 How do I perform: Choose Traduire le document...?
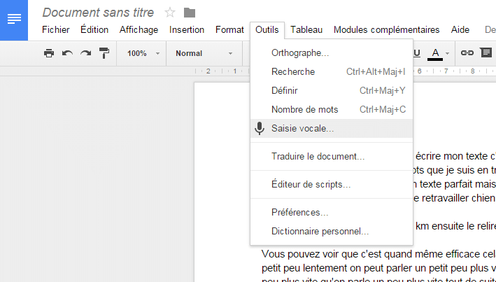(332, 156)
